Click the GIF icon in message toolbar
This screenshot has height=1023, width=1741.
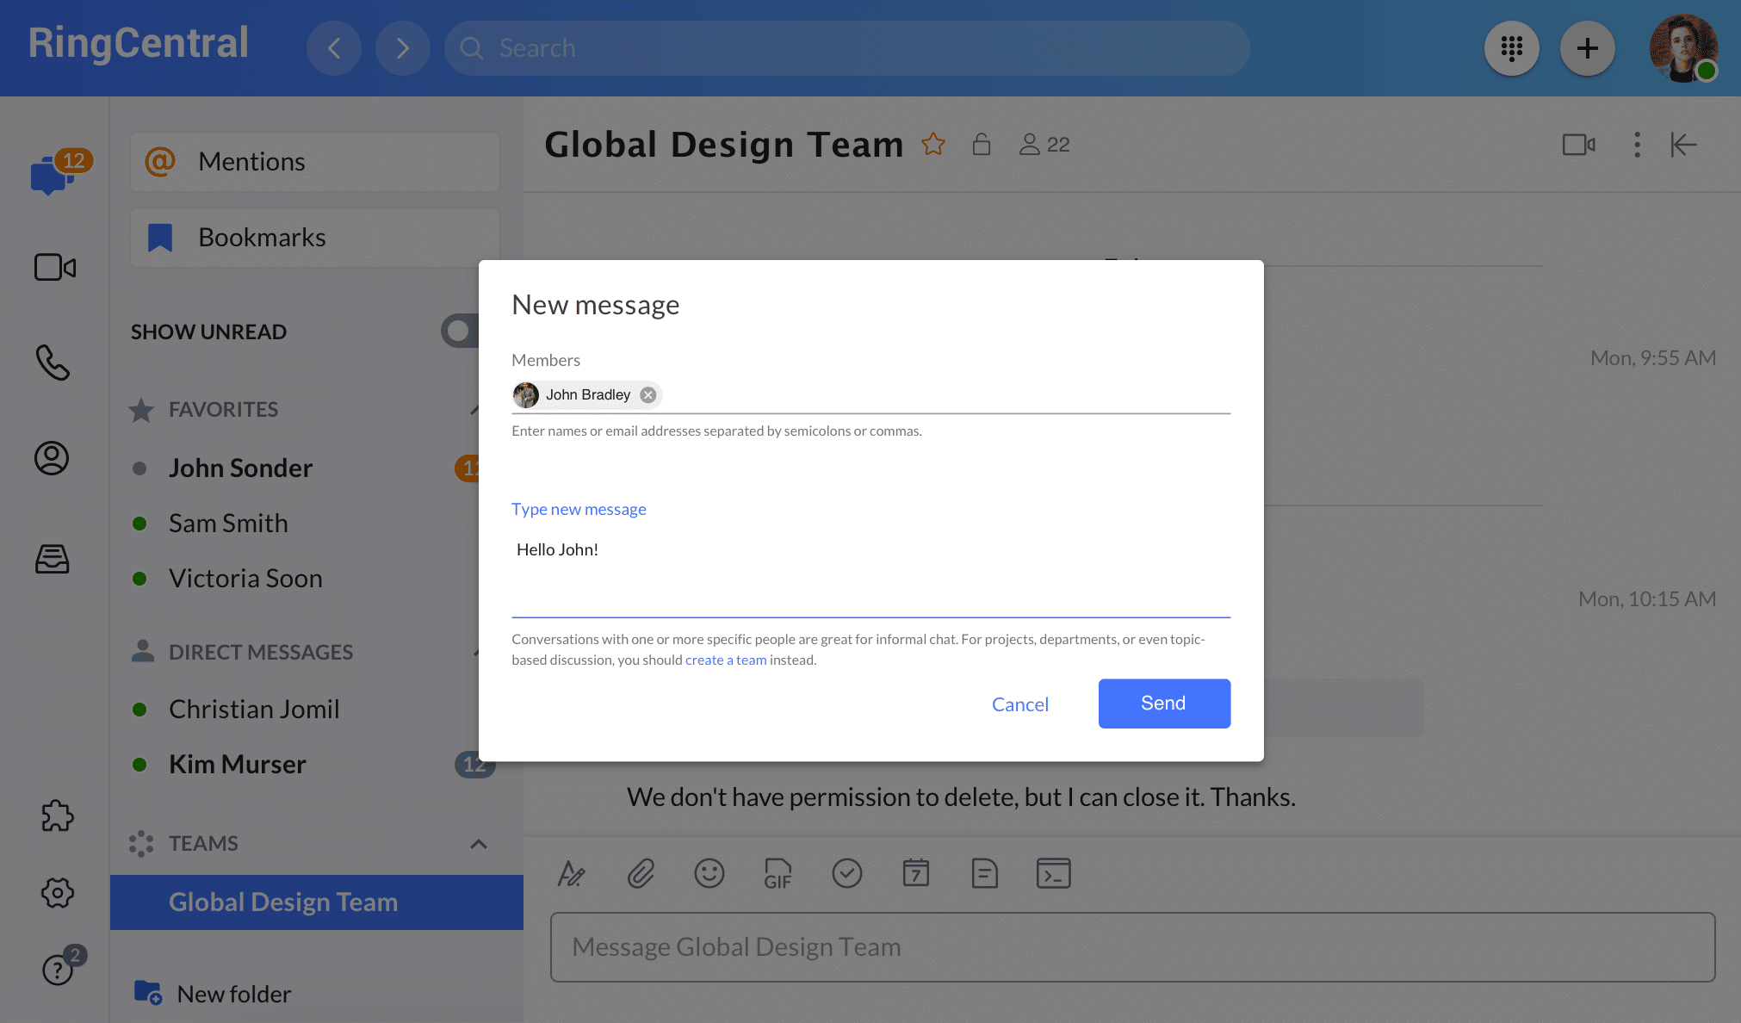coord(778,873)
